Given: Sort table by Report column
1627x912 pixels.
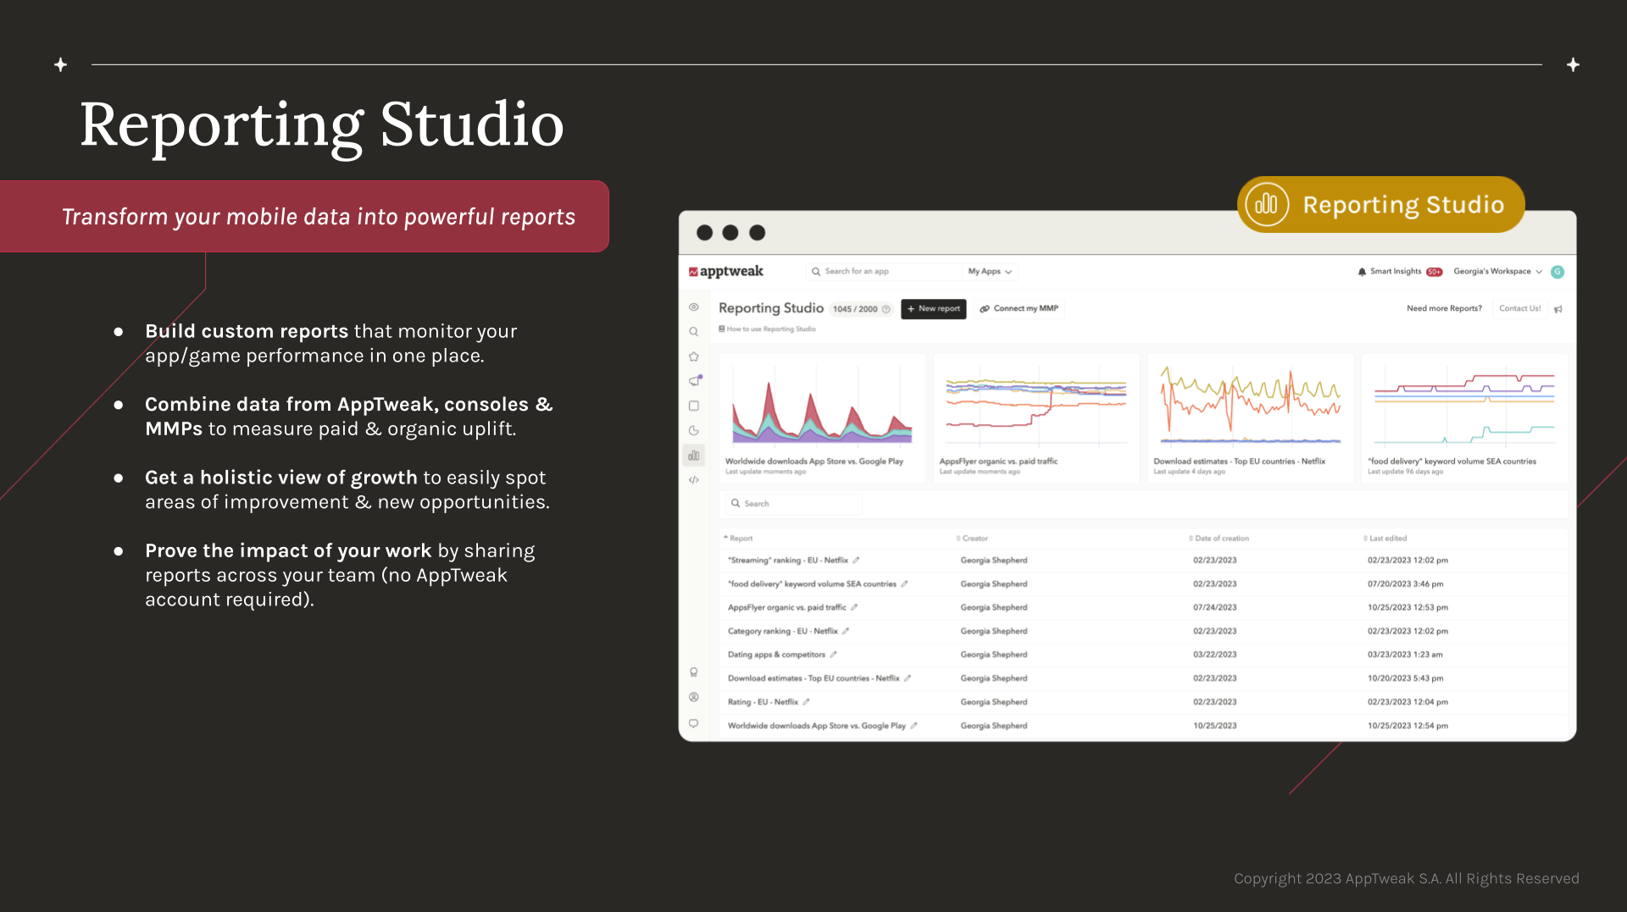Looking at the screenshot, I should coord(738,539).
